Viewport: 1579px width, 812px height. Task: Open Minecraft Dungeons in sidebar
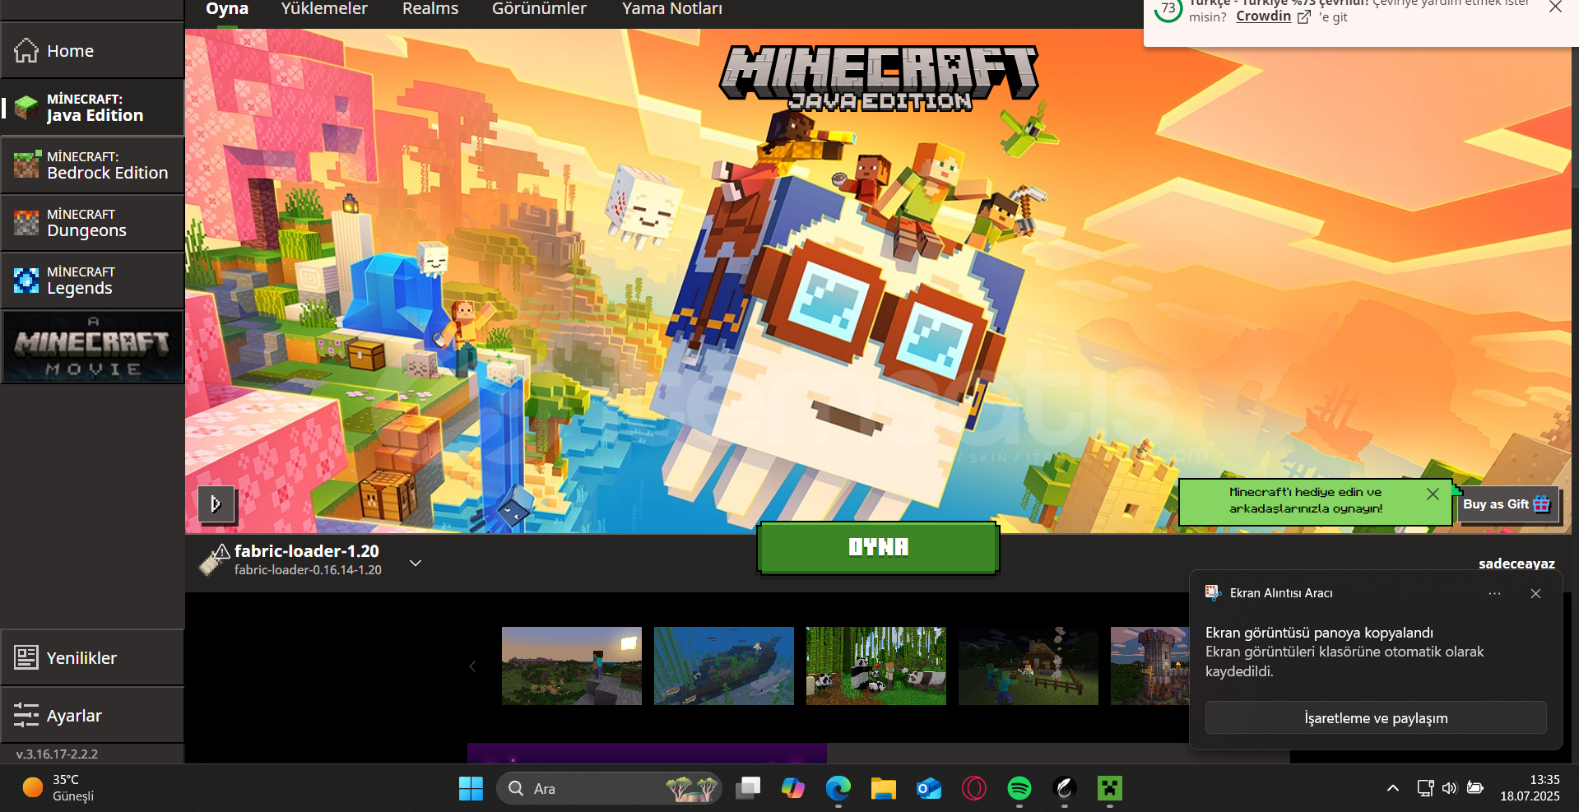tap(92, 223)
